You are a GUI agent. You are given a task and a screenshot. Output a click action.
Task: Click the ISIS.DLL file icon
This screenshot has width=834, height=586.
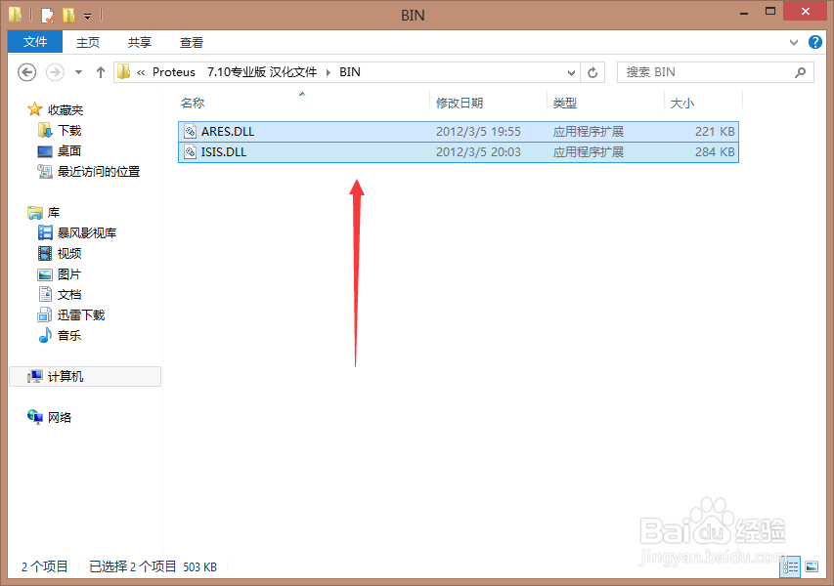pyautogui.click(x=191, y=152)
